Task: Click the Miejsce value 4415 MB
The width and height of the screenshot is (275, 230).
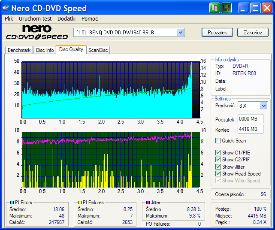Action: [257, 215]
